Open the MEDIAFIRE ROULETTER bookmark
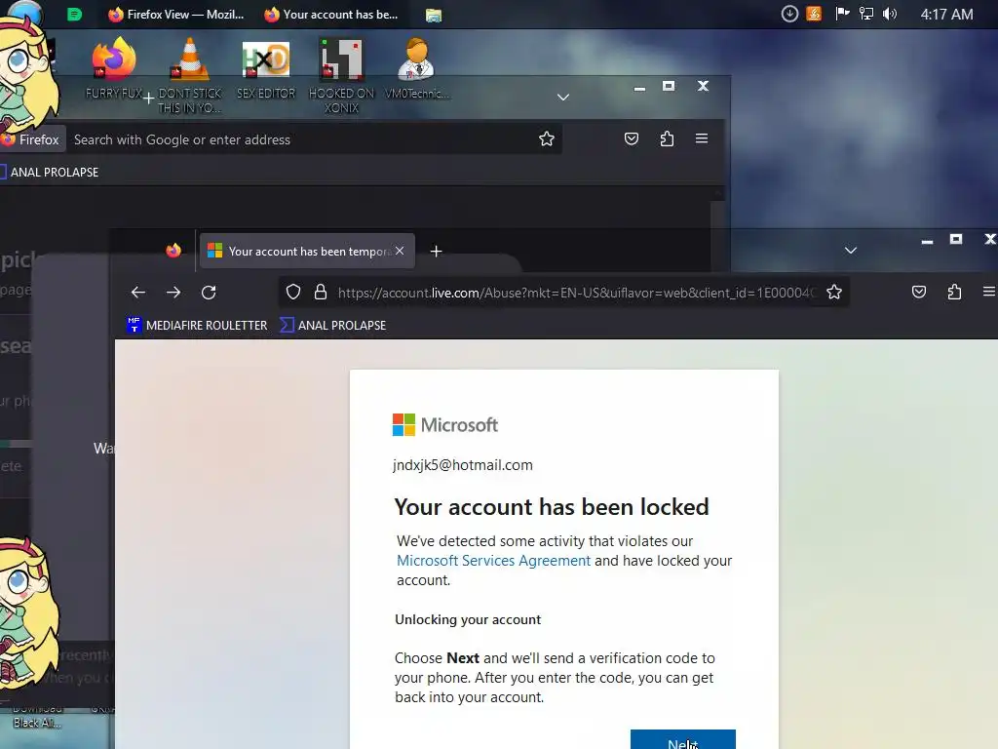 [197, 326]
